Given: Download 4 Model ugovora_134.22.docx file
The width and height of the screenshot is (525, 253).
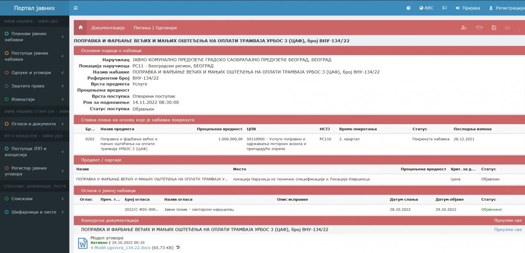Looking at the screenshot, I should pyautogui.click(x=120, y=247).
